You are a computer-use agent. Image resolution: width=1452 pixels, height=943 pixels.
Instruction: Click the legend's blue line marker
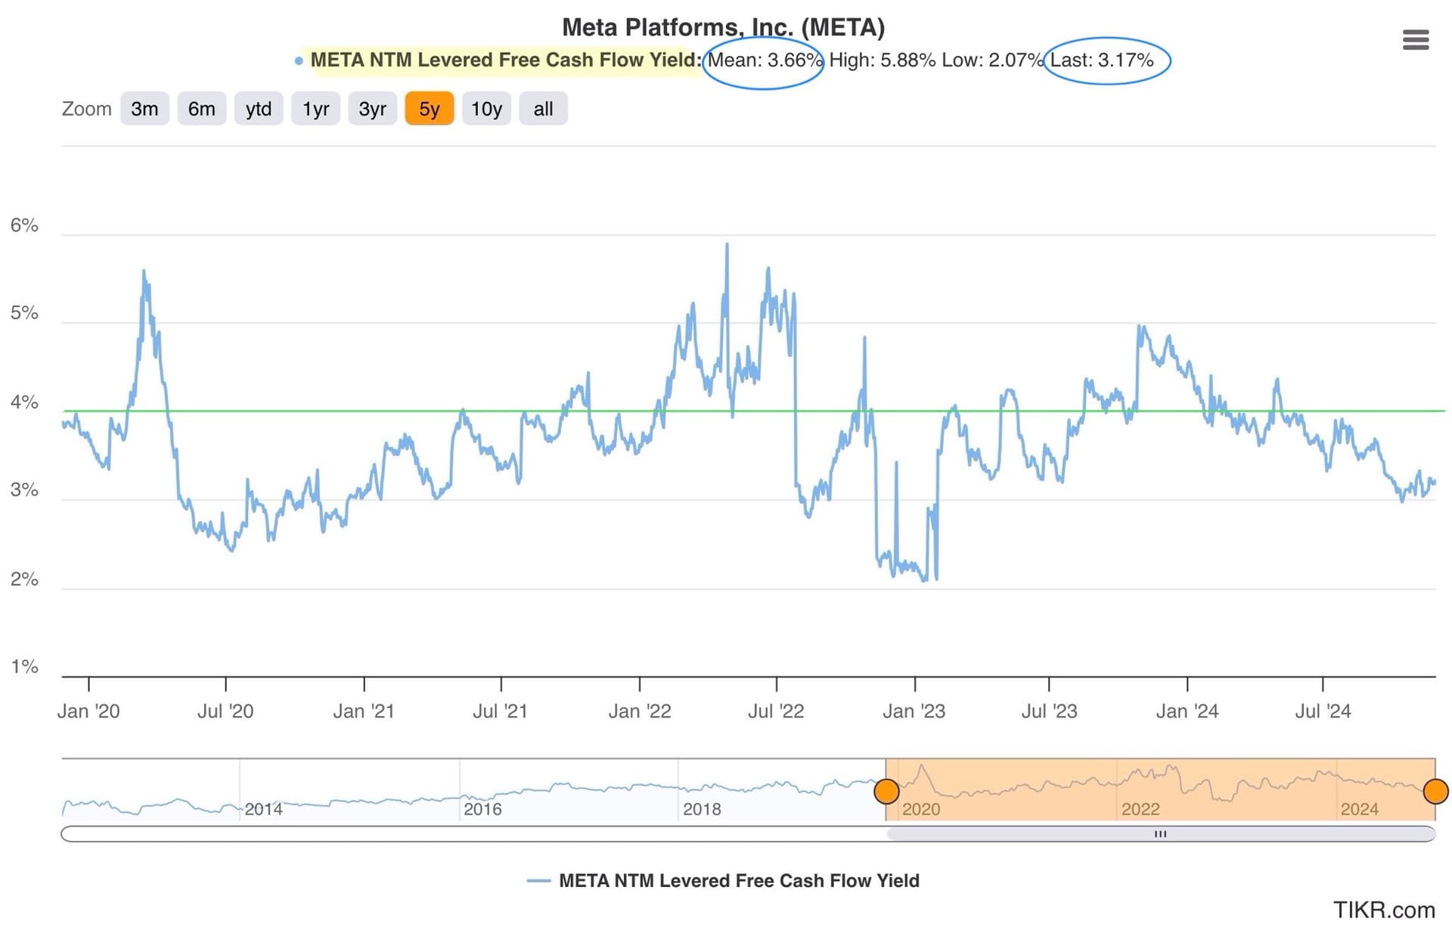coord(538,881)
